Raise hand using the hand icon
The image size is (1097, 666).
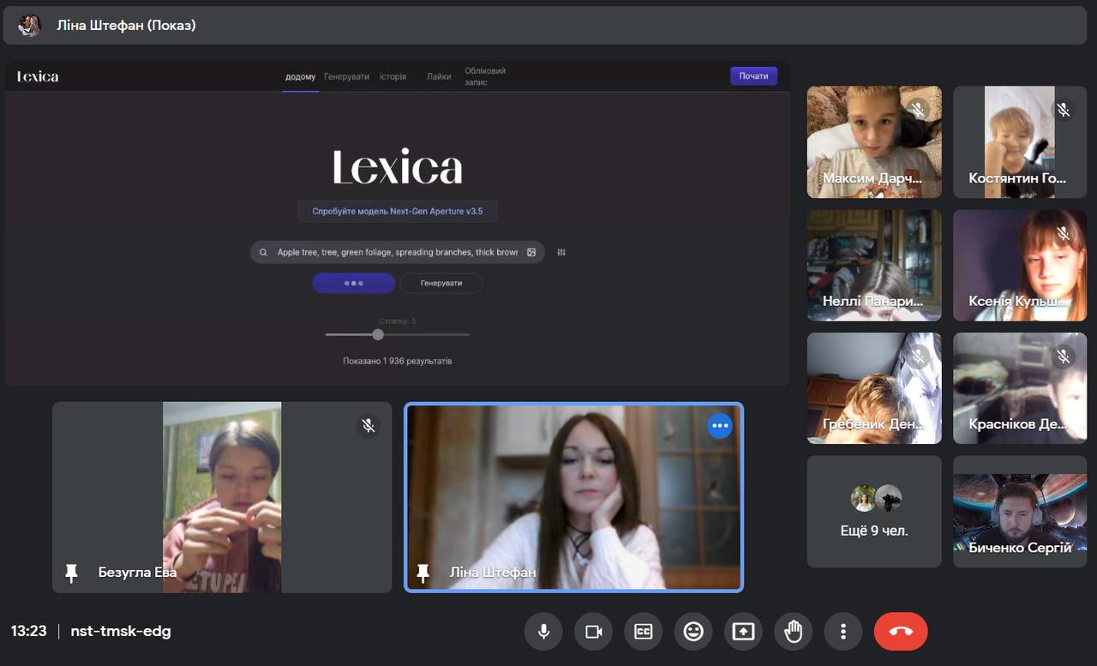[793, 632]
